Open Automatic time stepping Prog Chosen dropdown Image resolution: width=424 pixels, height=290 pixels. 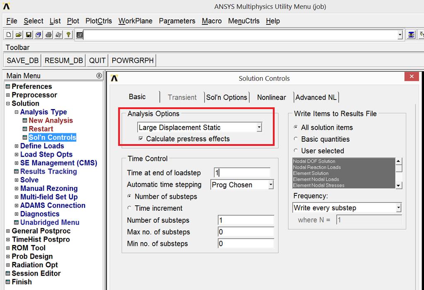tap(271, 185)
